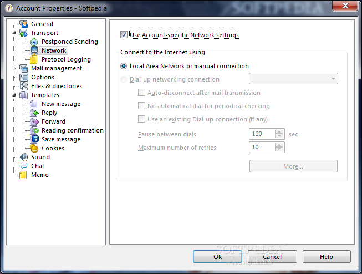The width and height of the screenshot is (362, 274).
Task: Click the Options icon
Action: point(23,77)
